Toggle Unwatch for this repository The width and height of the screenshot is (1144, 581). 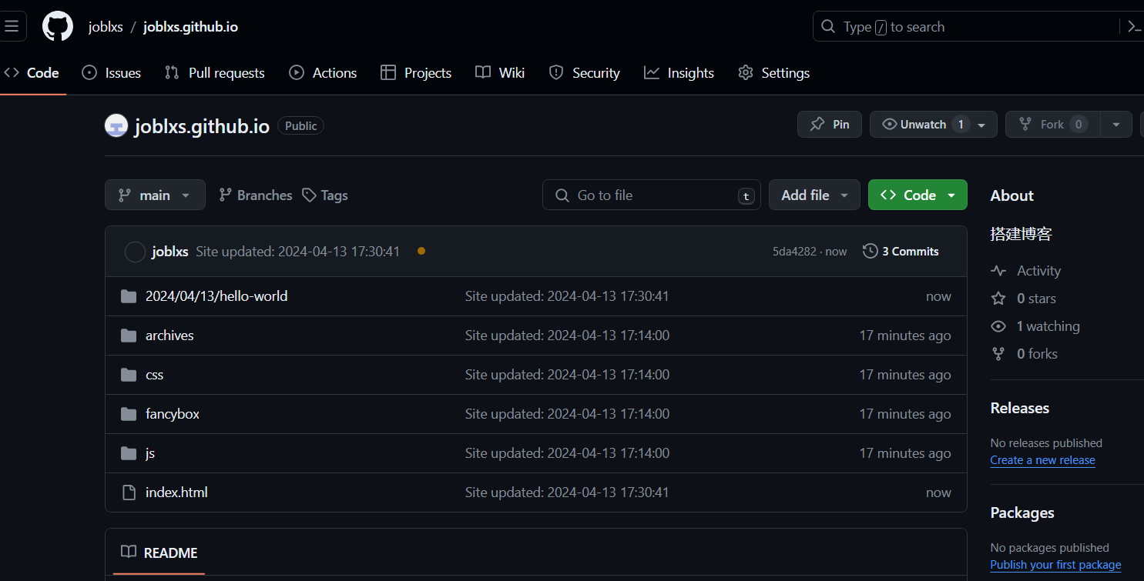(x=922, y=125)
